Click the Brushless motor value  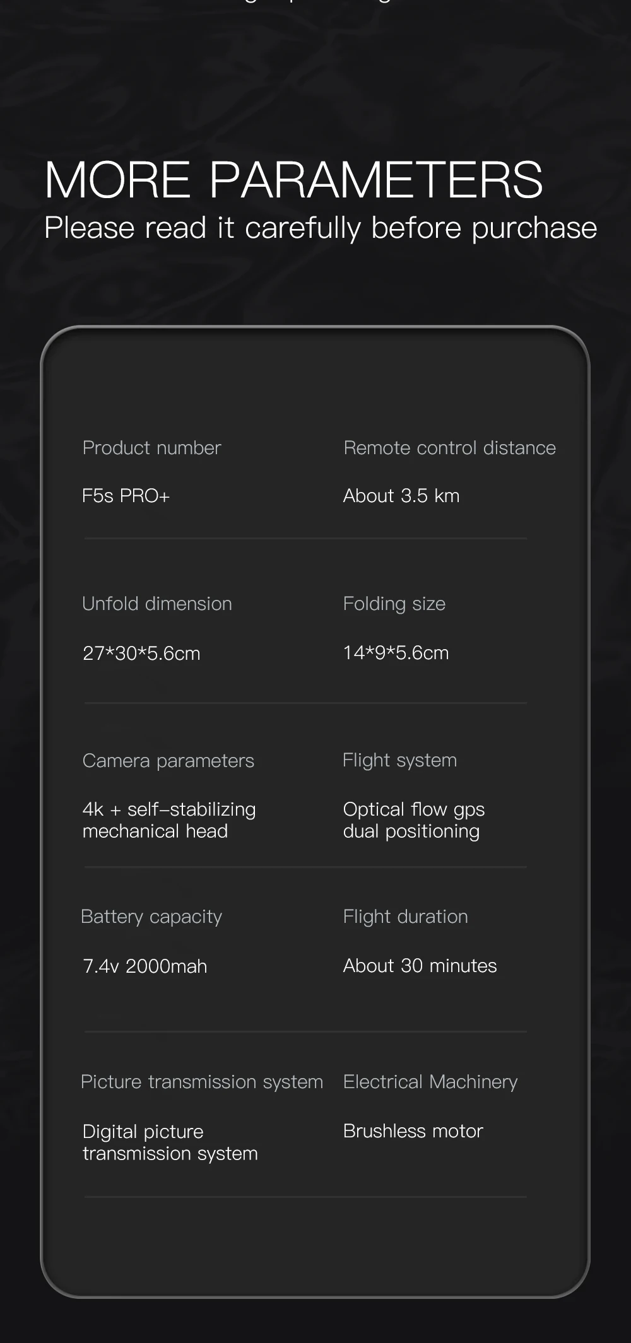(413, 1131)
